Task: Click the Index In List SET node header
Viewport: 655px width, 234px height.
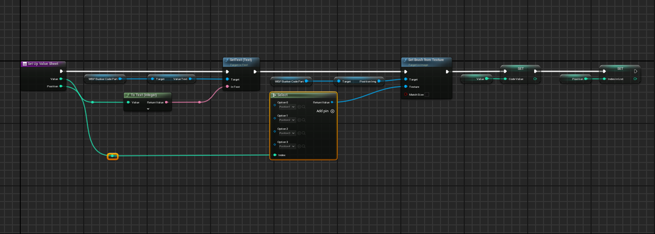Action: point(620,68)
